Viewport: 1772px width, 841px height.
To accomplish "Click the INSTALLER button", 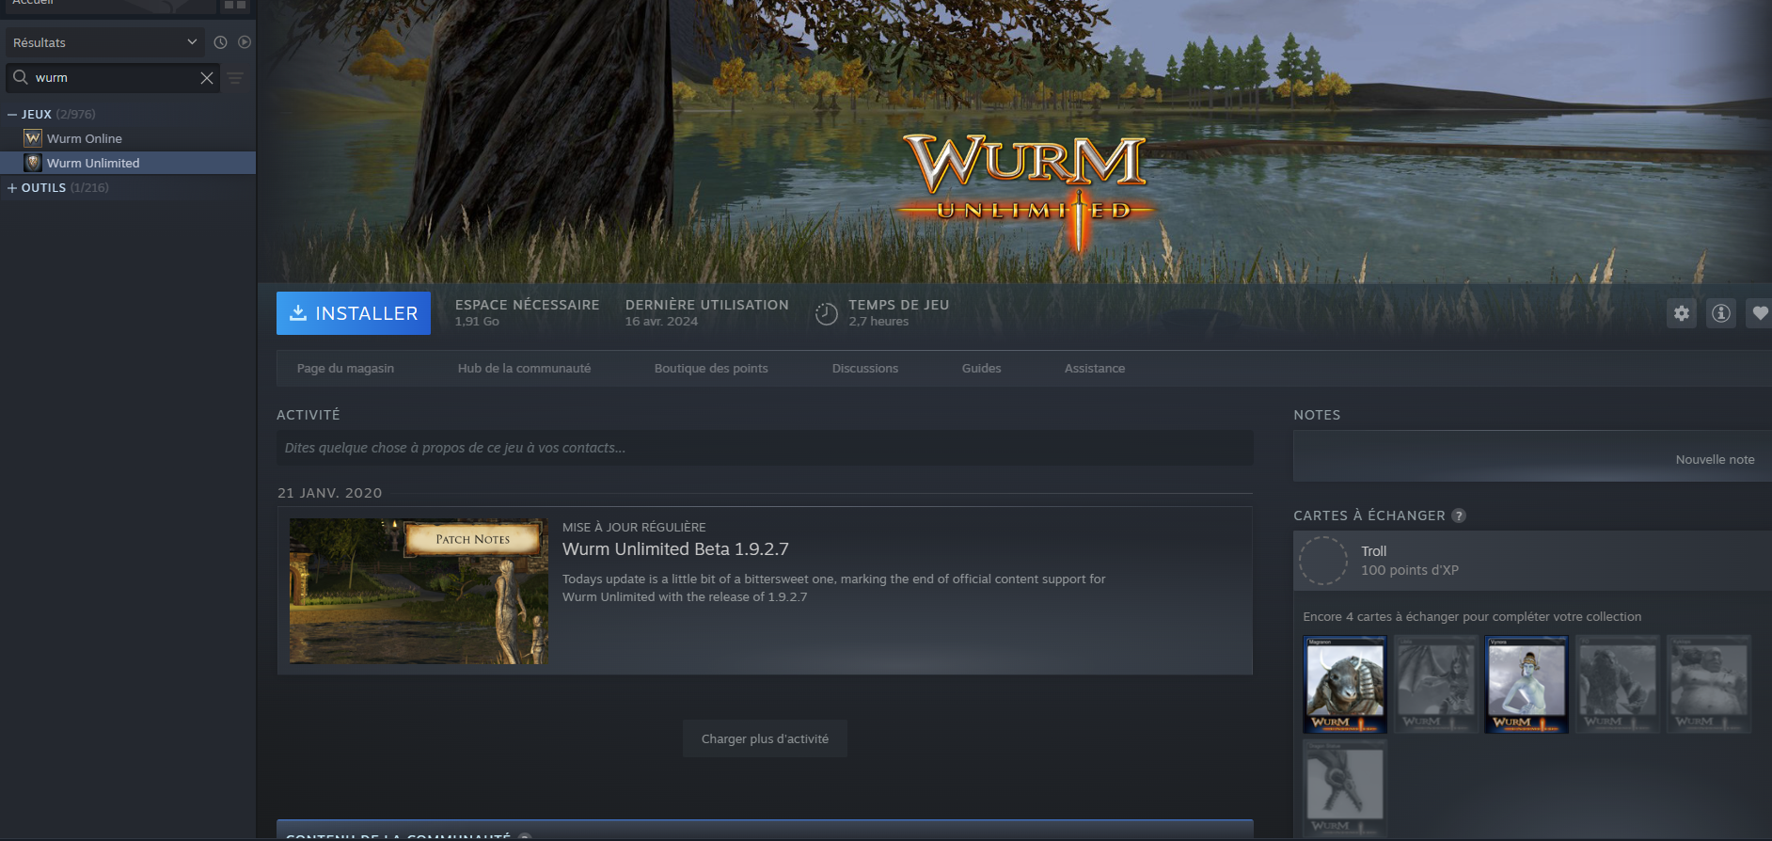I will [354, 313].
